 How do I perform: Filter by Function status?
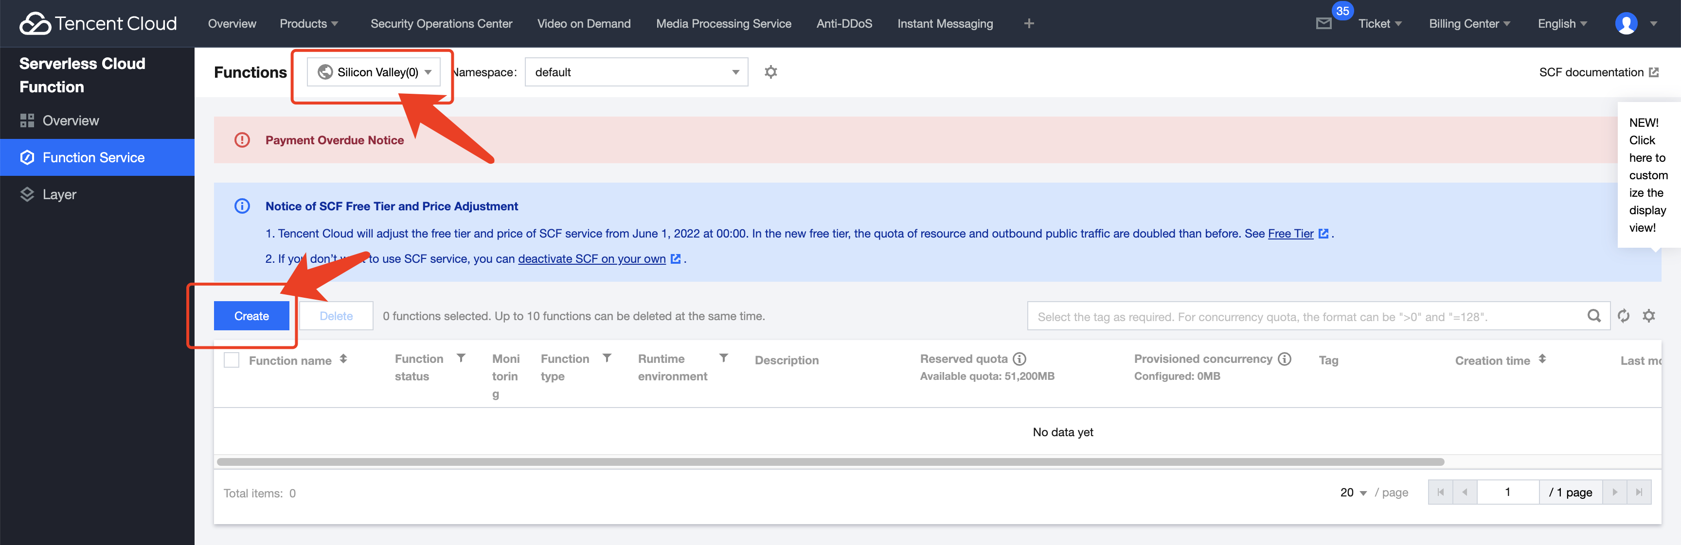tap(461, 358)
